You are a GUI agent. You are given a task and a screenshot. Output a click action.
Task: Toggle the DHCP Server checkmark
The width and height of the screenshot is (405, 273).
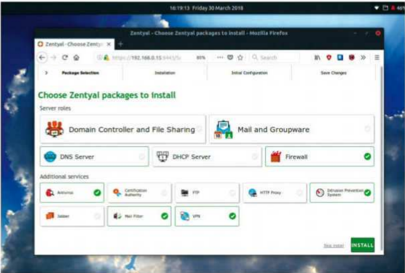click(x=255, y=157)
